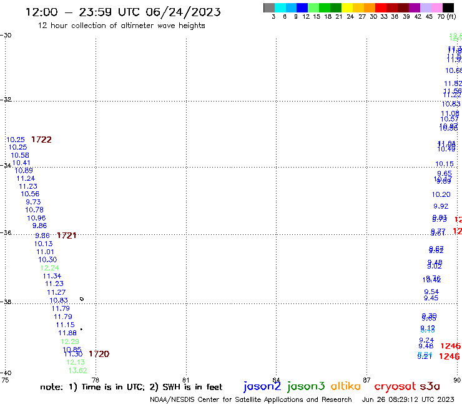Click the longitude axis label 78

(96, 380)
